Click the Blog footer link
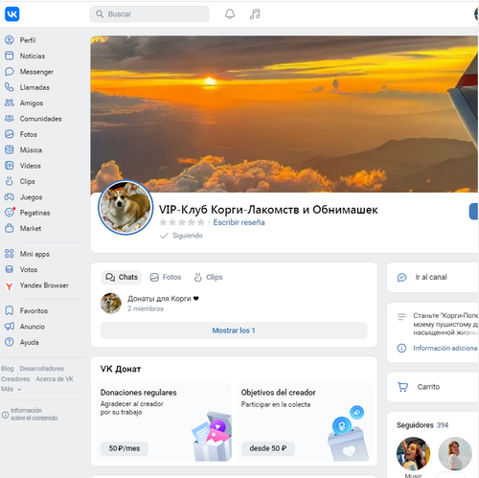Viewport: 479px width, 478px height. click(8, 369)
